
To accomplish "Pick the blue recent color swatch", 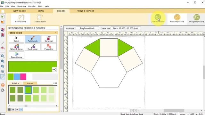I will 17,77.
